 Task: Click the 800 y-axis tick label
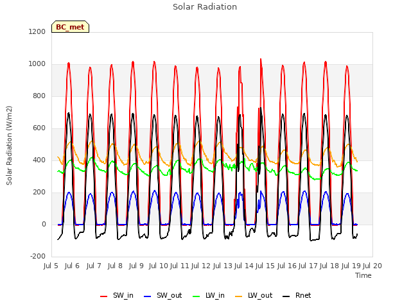[39, 96]
